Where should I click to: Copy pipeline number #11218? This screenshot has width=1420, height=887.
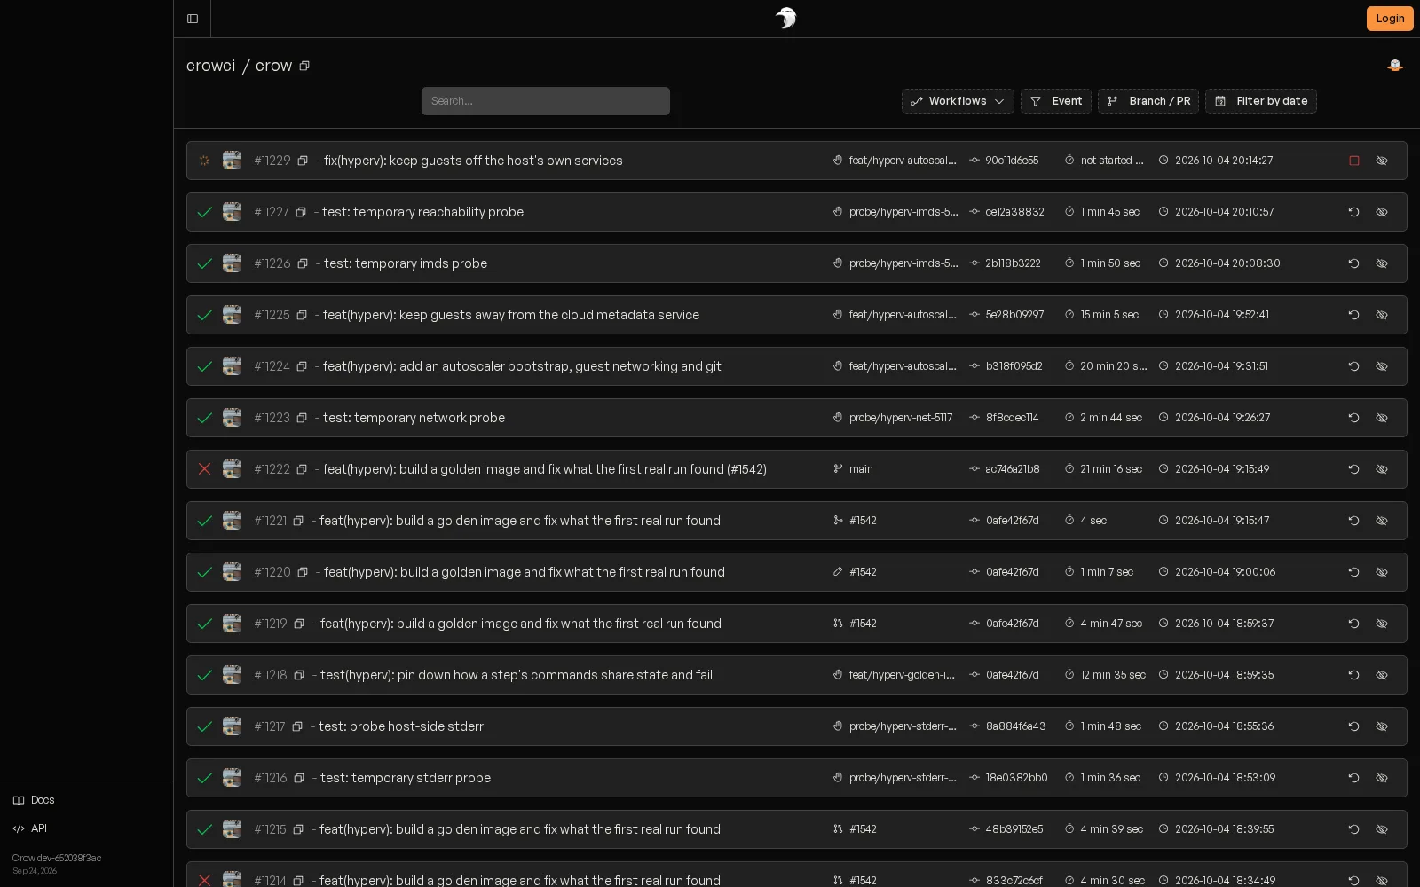[299, 675]
